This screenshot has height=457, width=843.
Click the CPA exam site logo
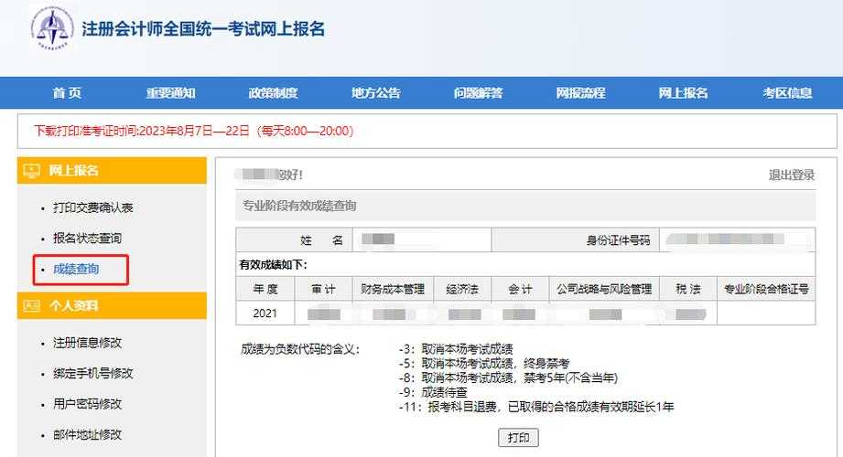point(52,28)
